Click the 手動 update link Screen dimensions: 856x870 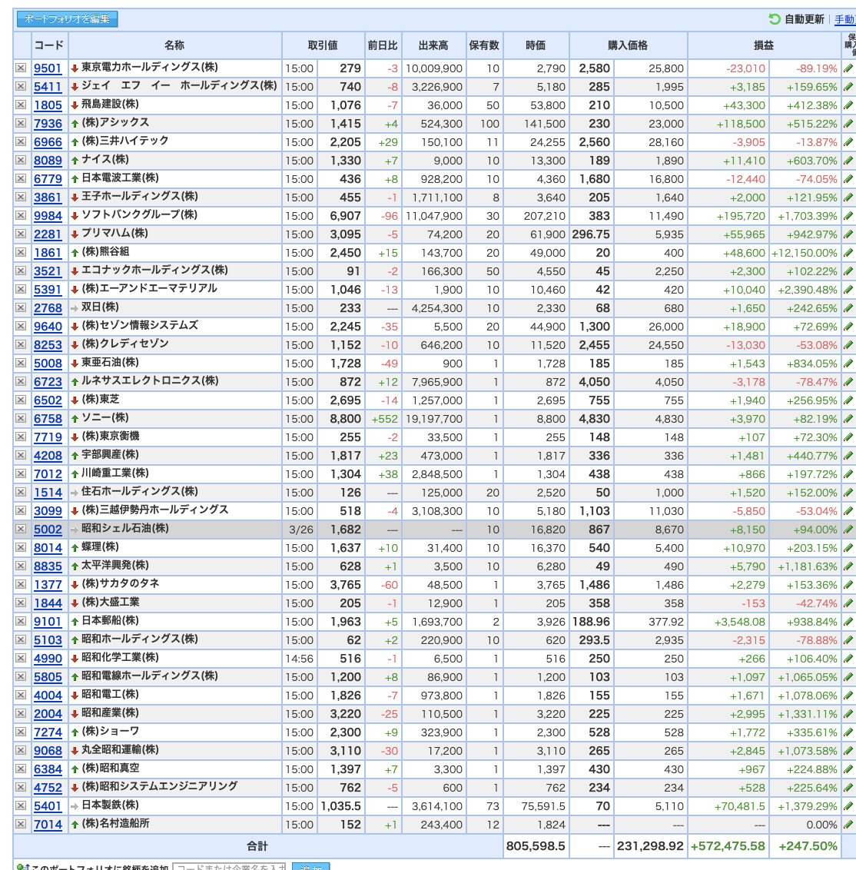(x=845, y=19)
